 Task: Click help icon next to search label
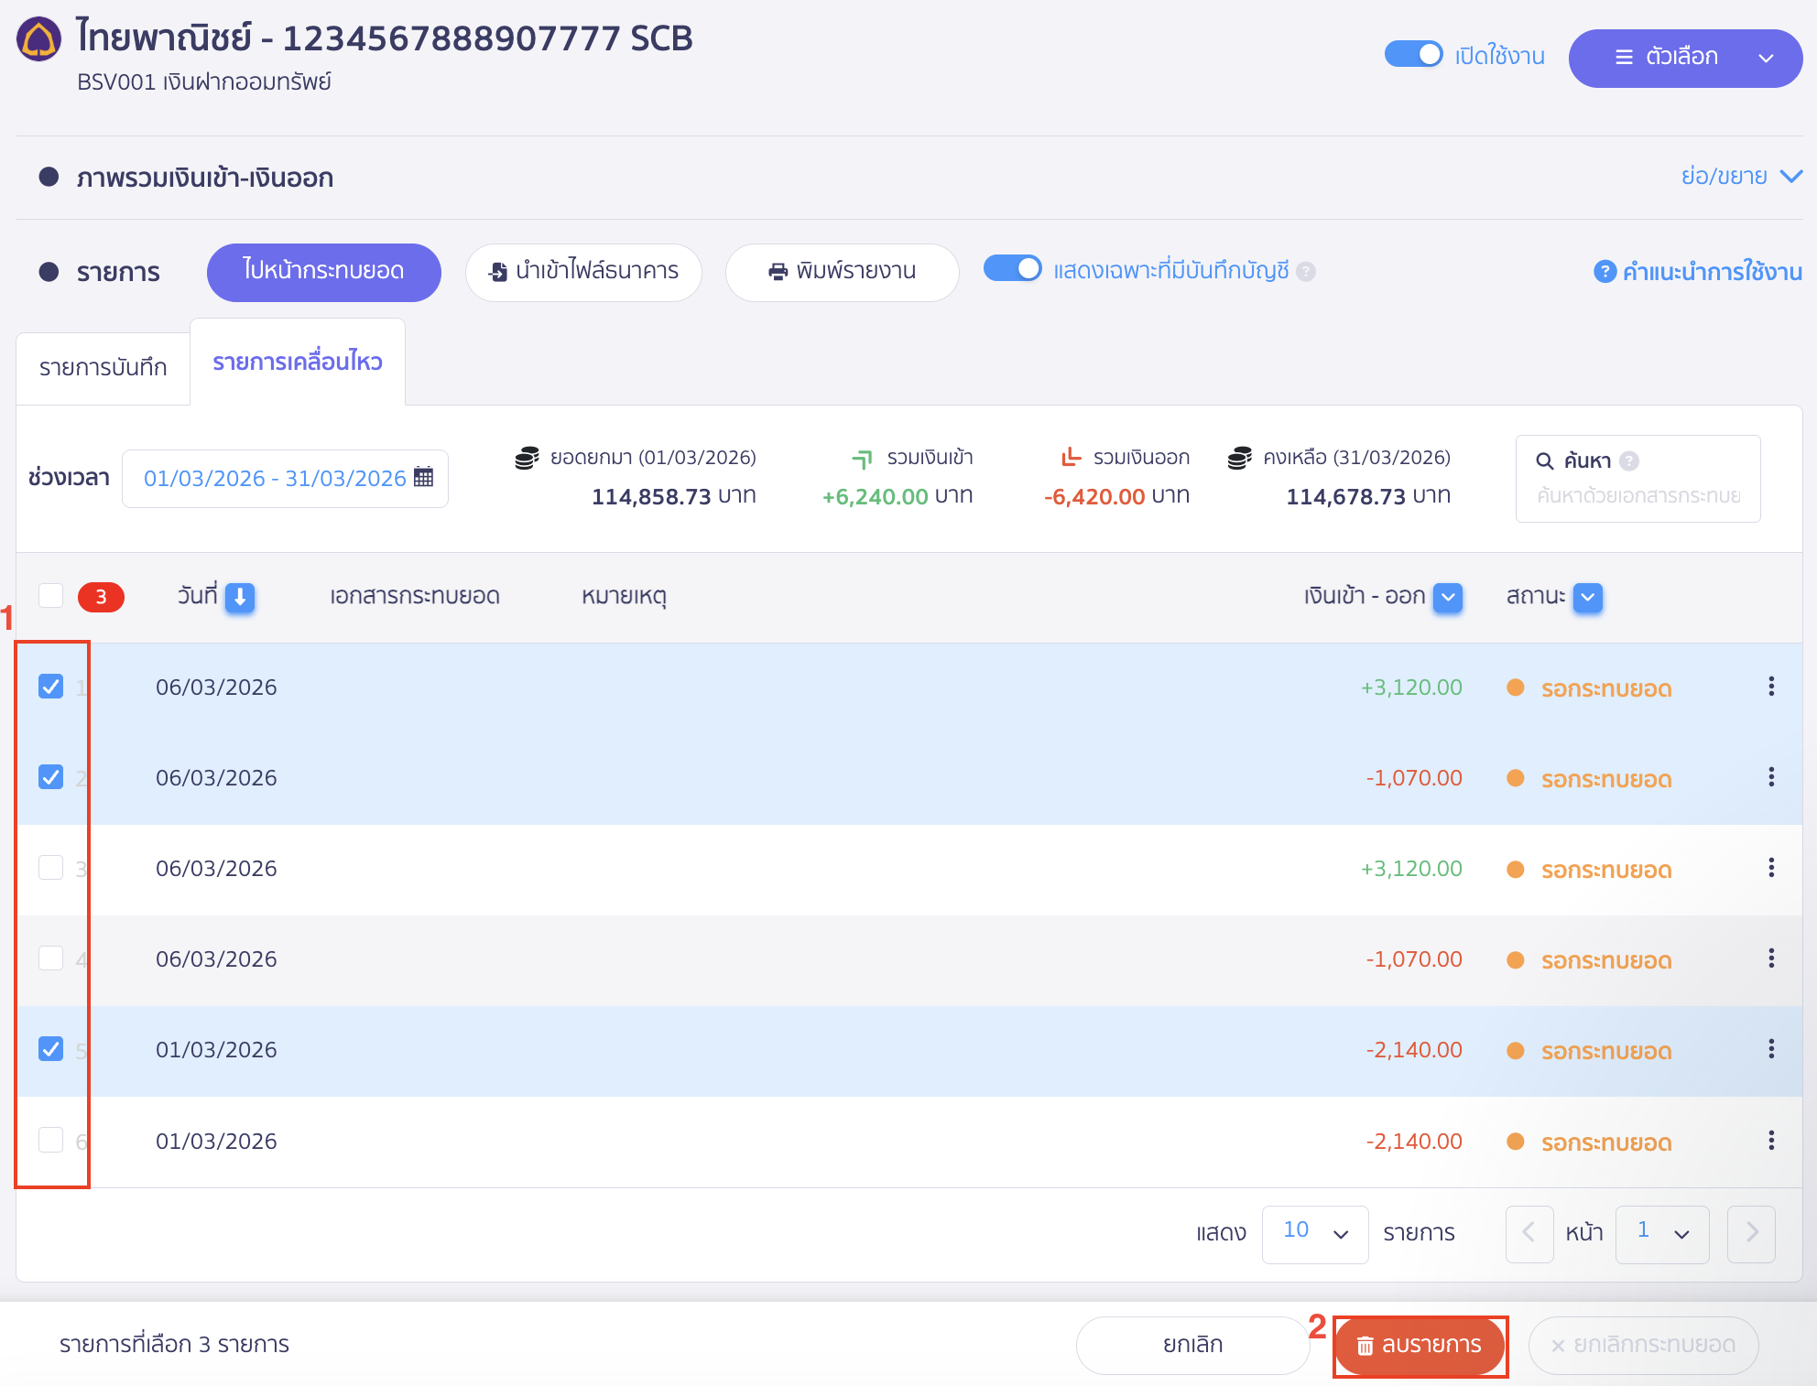click(x=1629, y=460)
